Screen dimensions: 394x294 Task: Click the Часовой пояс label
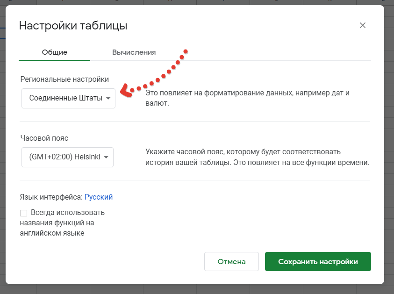[x=44, y=138]
